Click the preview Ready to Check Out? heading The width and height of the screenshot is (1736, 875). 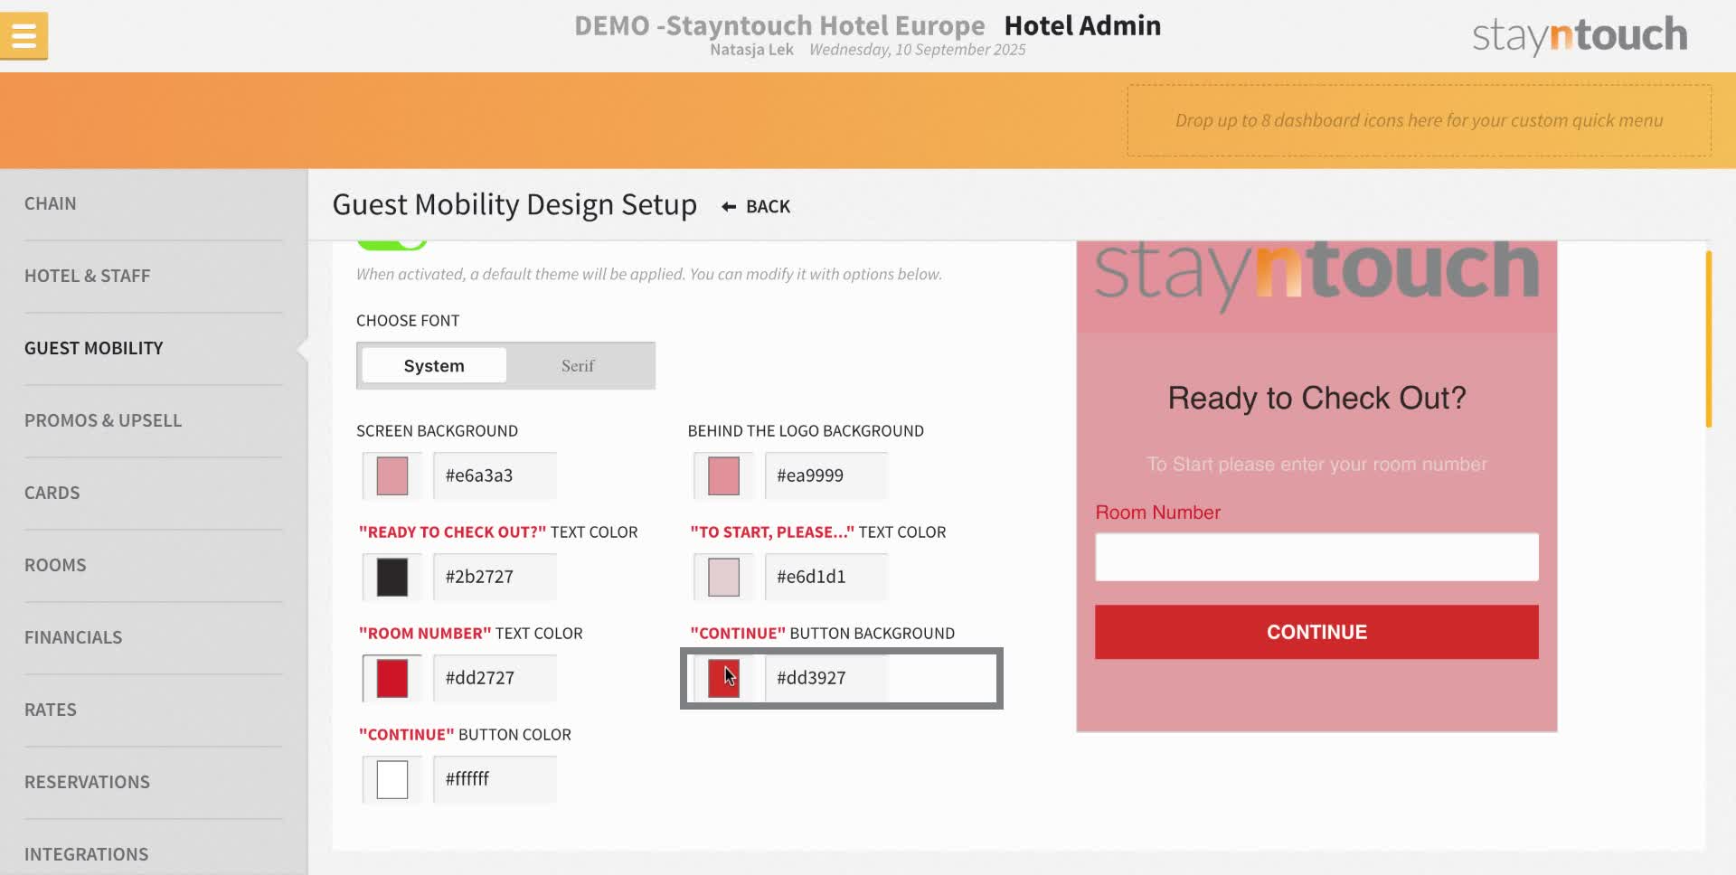(1316, 398)
